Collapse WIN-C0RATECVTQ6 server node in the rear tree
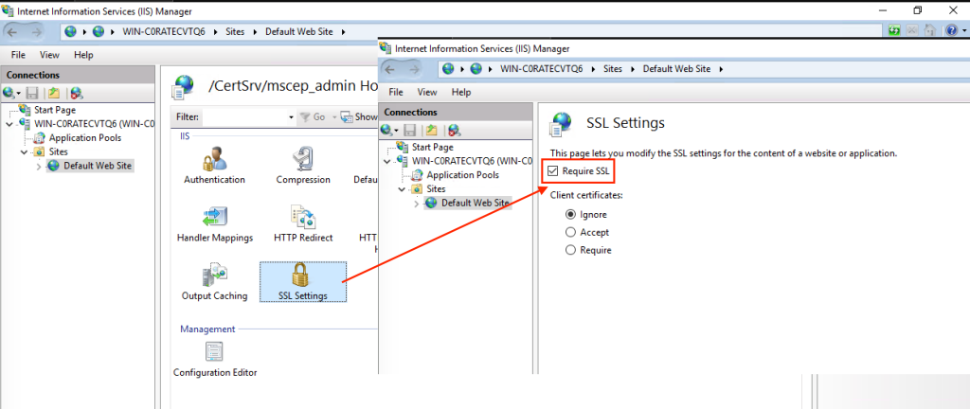 (x=9, y=124)
